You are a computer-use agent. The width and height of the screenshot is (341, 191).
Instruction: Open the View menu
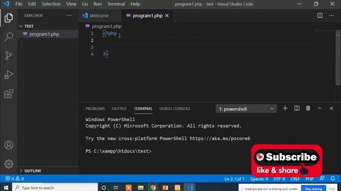[x=71, y=4]
